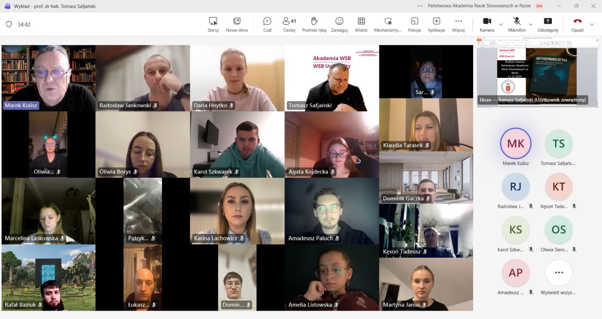Screen dimensions: 602x319
Task: Open the Czat chat panel
Action: tap(267, 24)
